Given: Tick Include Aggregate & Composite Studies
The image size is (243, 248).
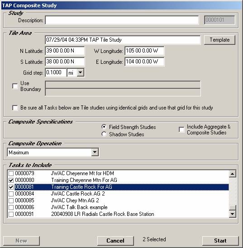Looking at the screenshot, I should point(181,129).
